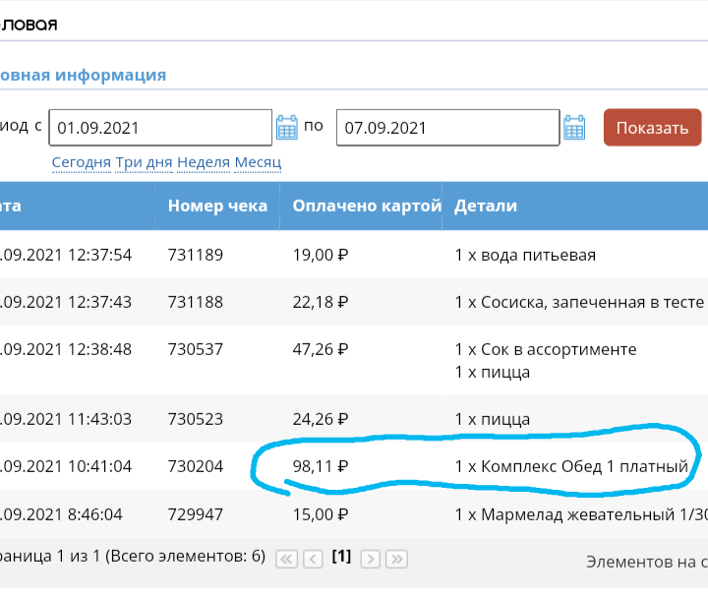
Task: Click amount 22,18 ₽
Action: [321, 302]
